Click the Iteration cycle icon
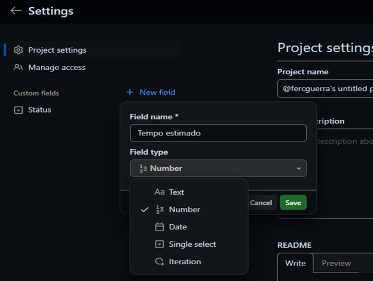Screen dimensions: 373x281 click(159, 262)
